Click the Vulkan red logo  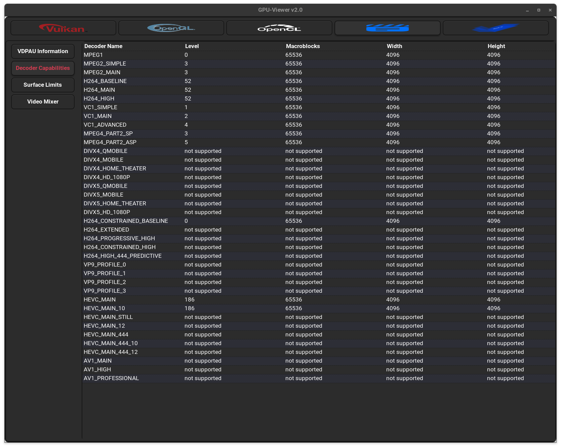pos(63,28)
